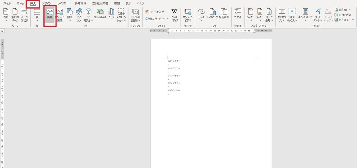This screenshot has height=168, width=357.
Task: Expand the arrow next to 署名欄
Action: point(349,10)
